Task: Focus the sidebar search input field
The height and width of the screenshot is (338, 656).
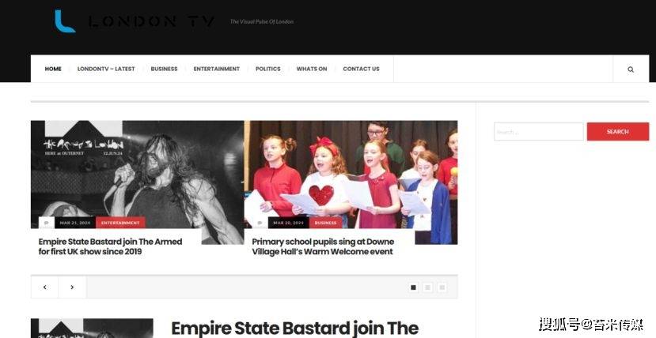Action: 538,131
